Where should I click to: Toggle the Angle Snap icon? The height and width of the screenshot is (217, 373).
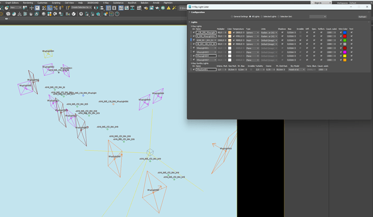click(50, 8)
